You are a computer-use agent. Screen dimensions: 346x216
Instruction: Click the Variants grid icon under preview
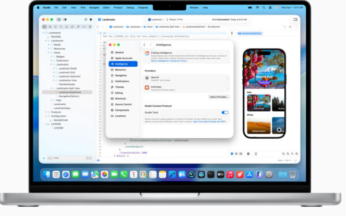(x=240, y=154)
